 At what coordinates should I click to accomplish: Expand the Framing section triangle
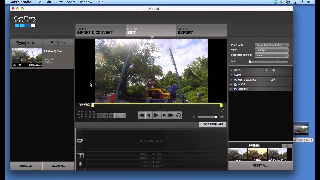tap(231, 89)
